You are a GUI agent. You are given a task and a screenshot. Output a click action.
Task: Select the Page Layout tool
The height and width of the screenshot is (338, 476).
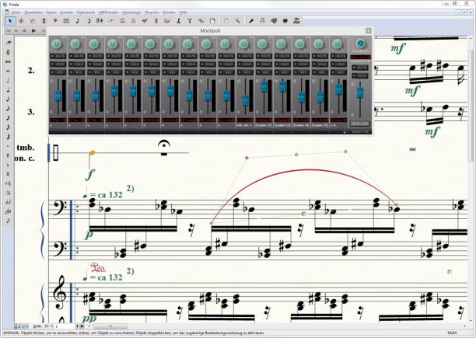coord(212,21)
